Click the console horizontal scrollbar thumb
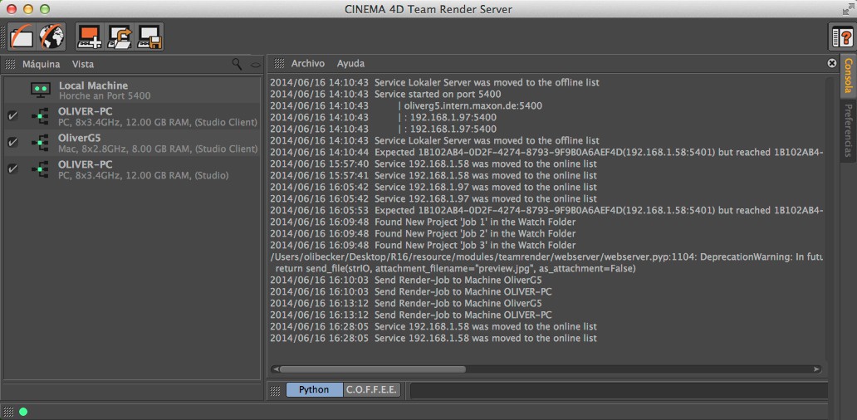The height and width of the screenshot is (420, 857). [372, 369]
